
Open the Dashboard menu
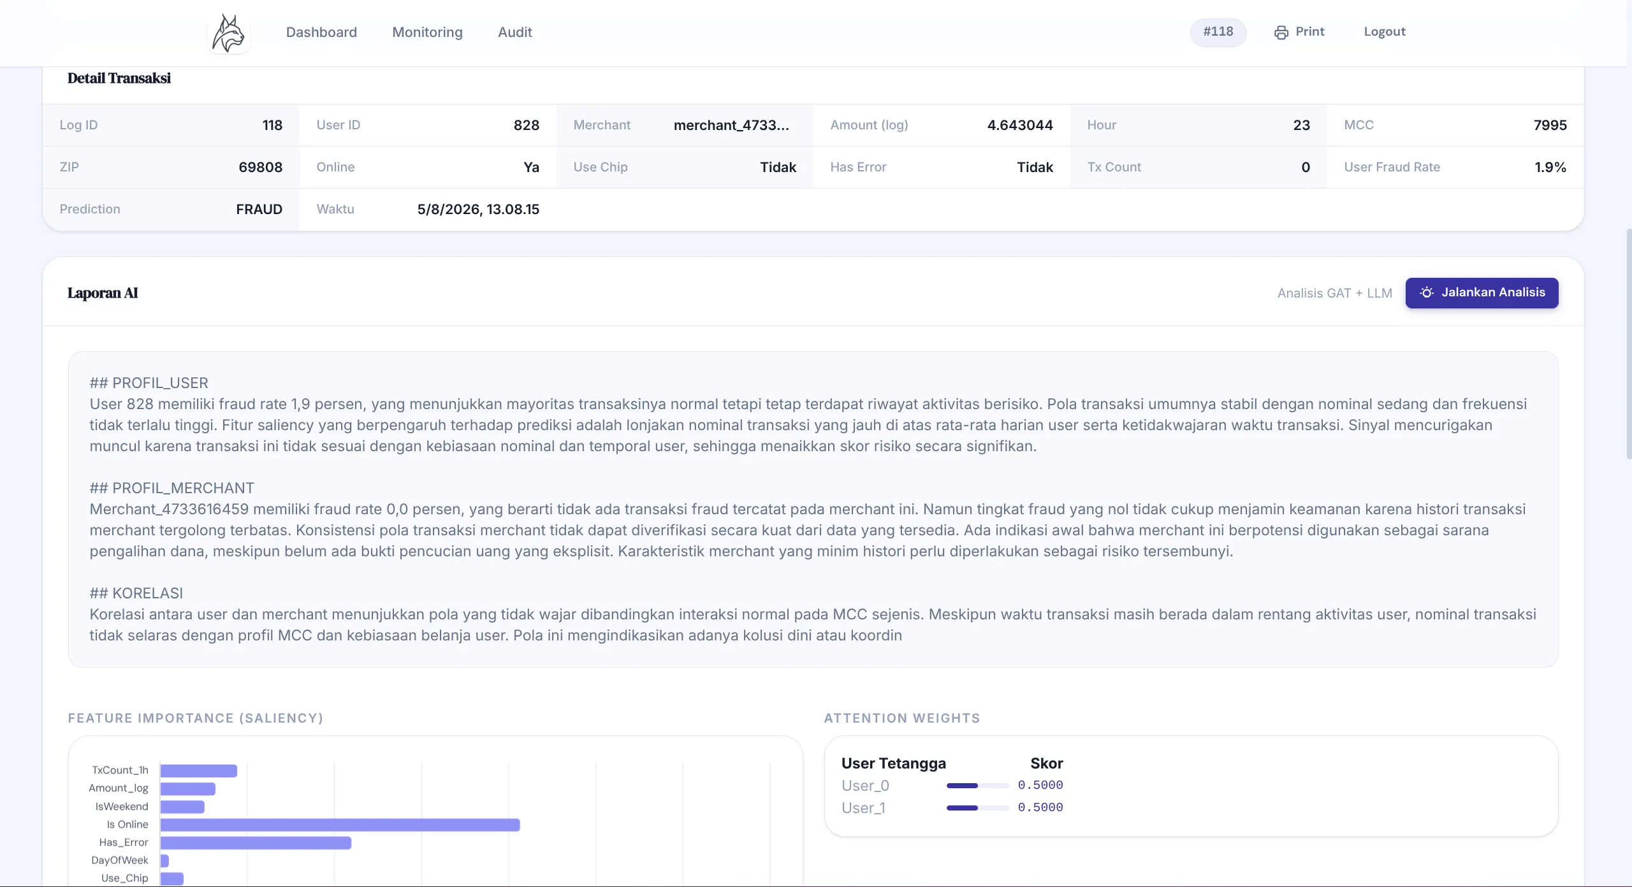pos(321,32)
